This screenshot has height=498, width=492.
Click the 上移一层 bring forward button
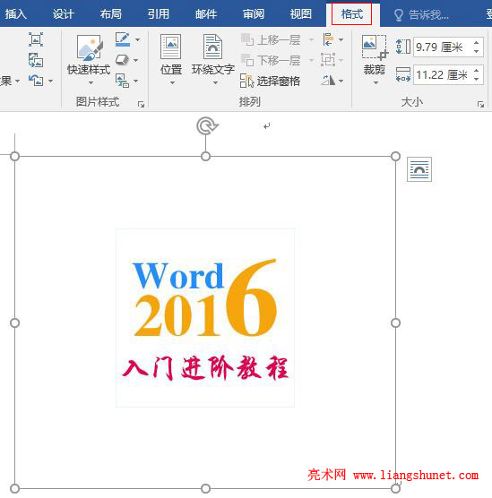pos(272,39)
